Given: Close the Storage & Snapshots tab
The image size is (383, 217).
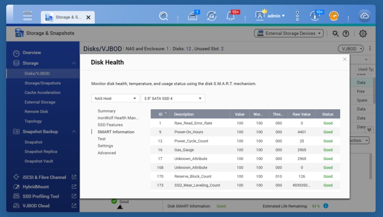Looking at the screenshot, I should tap(88, 17).
